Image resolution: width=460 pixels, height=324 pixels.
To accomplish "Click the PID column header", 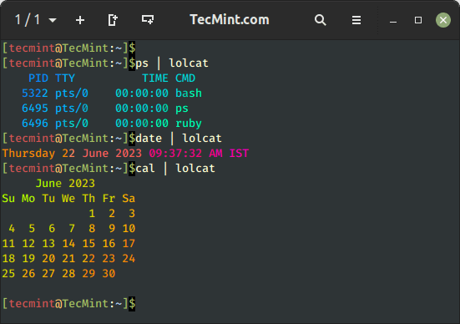I will 38,78.
